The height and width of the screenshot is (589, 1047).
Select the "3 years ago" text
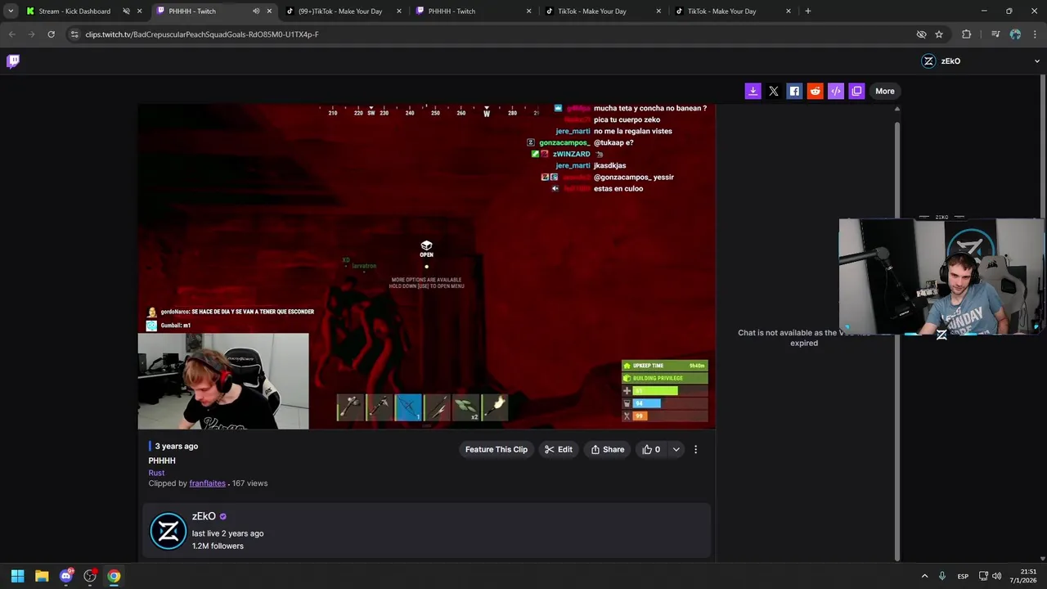click(x=177, y=446)
